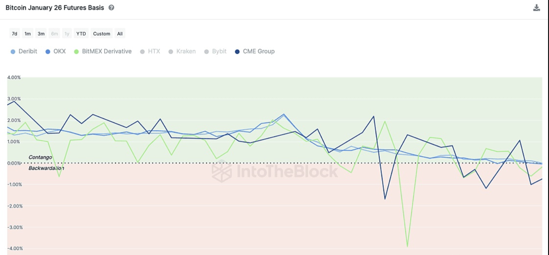Viewport: 549px width, 255px height.
Task: Click the BitMEX green legend dot
Action: tap(76, 52)
